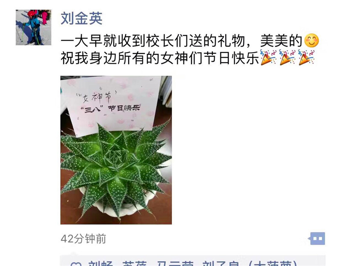Tap the last party popper emoji
The height and width of the screenshot is (266, 342).
click(x=307, y=58)
